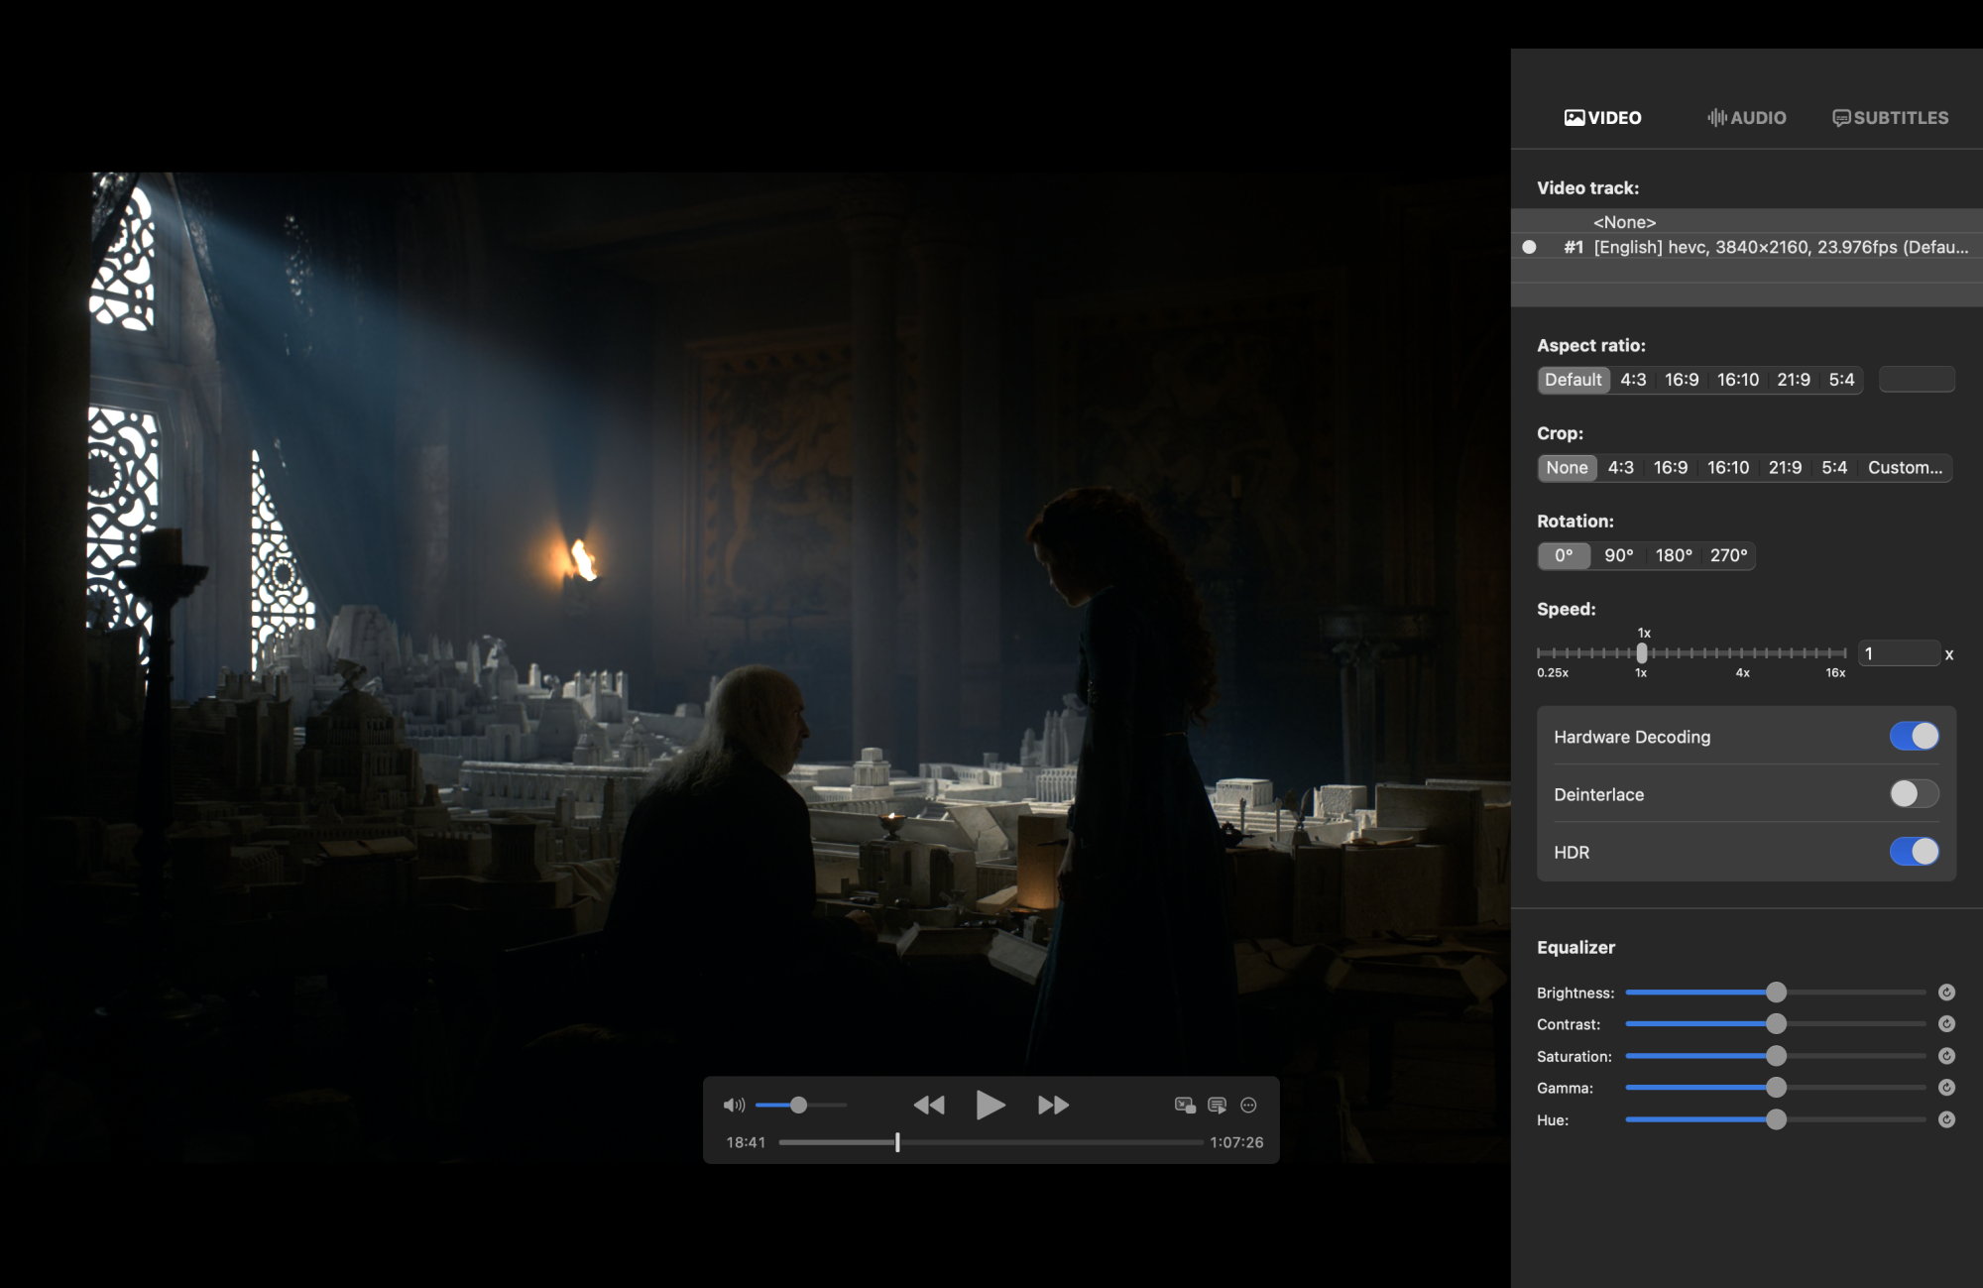The image size is (1983, 1288).
Task: Select video track #1 hevc radio button
Action: 1529,247
